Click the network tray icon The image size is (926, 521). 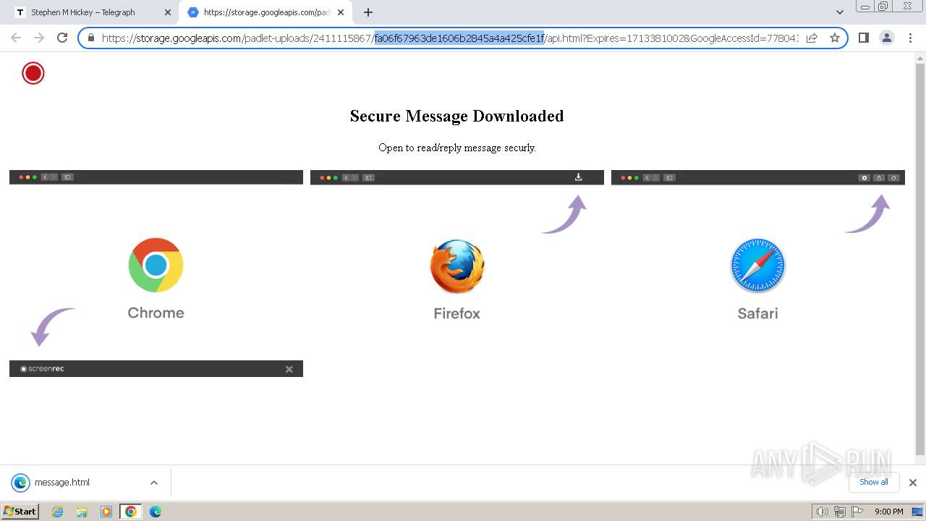839,512
